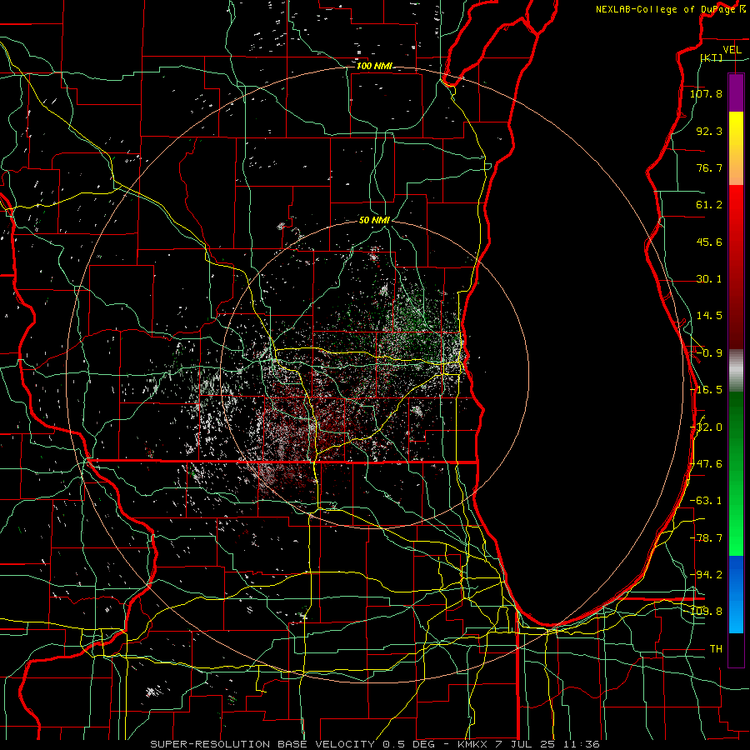Image resolution: width=750 pixels, height=750 pixels.
Task: Click the -47.6 velocity scale value
Action: 706,464
